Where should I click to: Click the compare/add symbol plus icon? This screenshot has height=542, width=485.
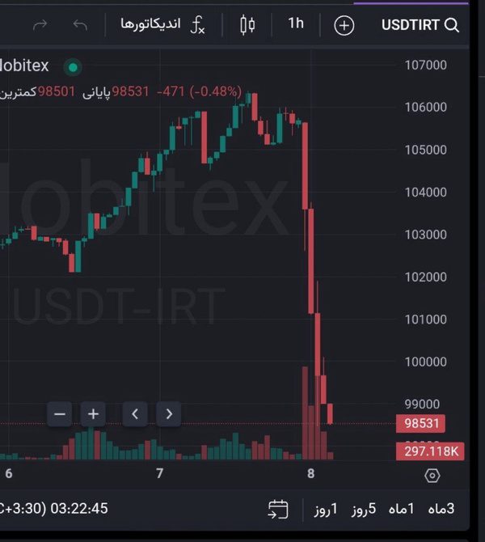tap(344, 25)
